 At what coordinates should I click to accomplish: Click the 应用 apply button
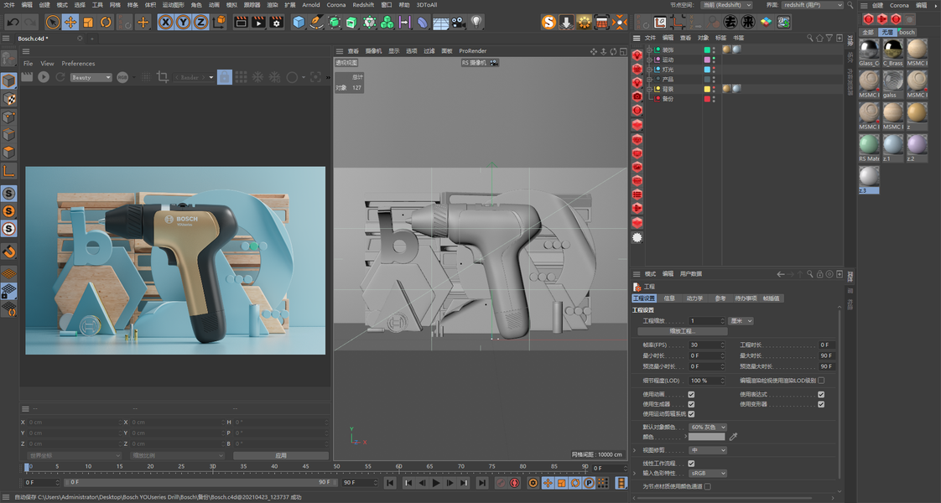tap(280, 455)
